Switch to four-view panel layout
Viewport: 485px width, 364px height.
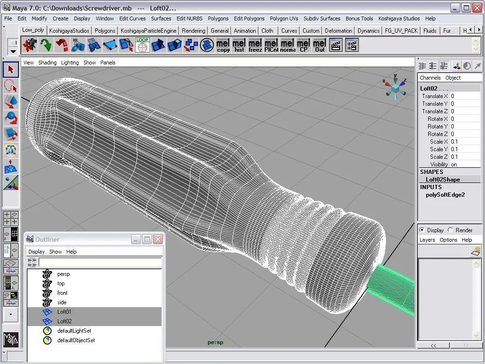tap(11, 218)
